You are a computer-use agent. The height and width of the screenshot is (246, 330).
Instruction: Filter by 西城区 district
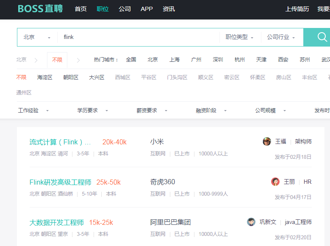click(x=123, y=77)
